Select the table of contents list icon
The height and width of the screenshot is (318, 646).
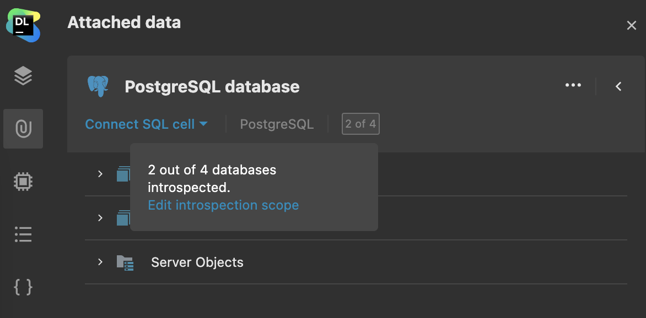pos(23,234)
